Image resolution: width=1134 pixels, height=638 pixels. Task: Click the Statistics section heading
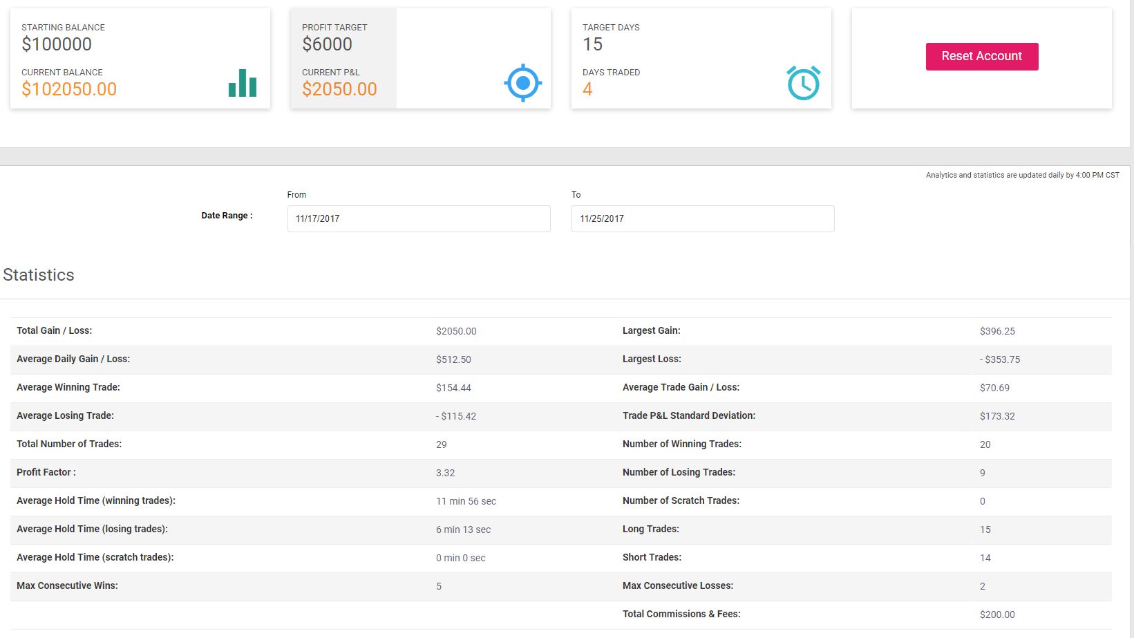[x=39, y=275]
